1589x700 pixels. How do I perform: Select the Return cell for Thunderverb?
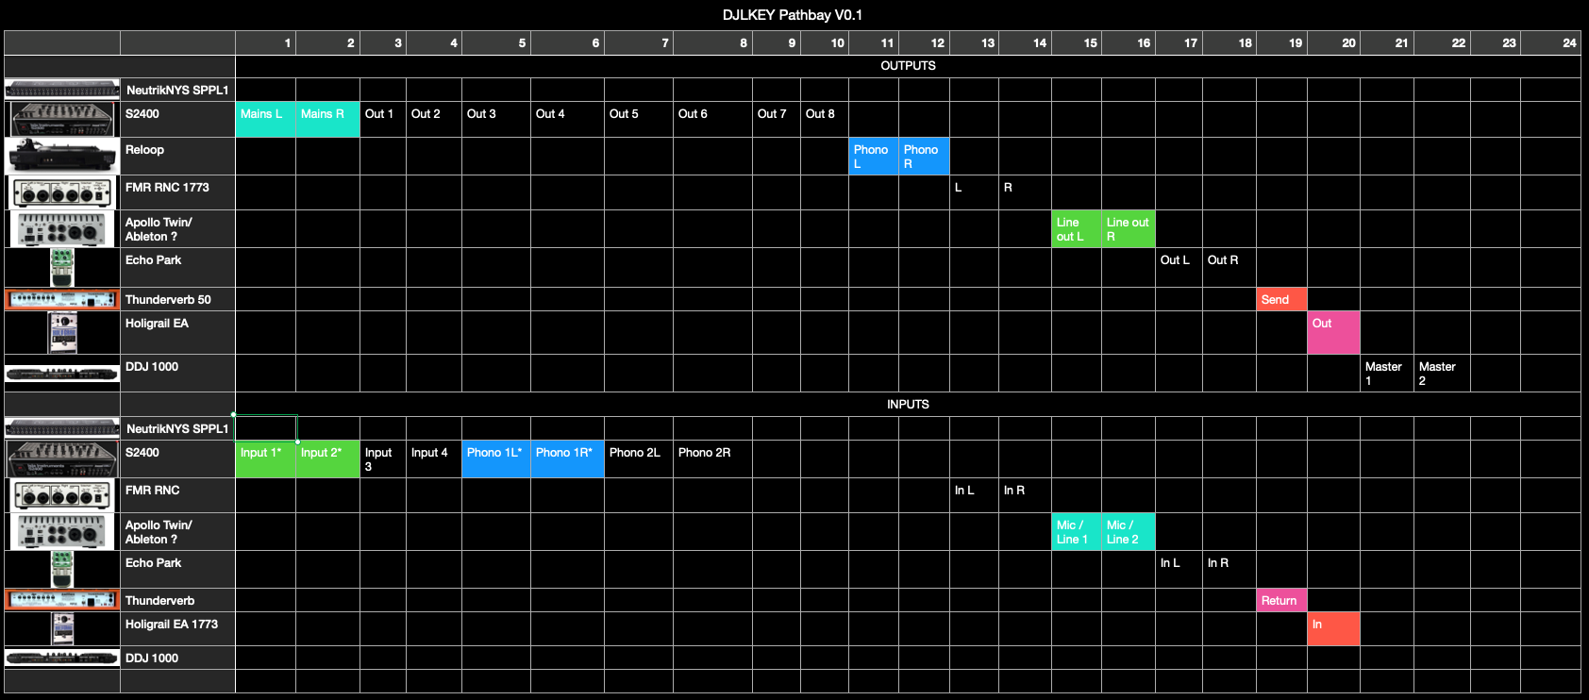(x=1281, y=600)
